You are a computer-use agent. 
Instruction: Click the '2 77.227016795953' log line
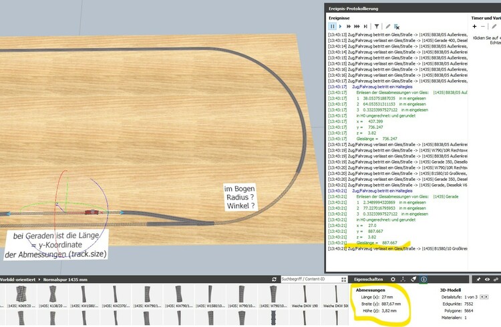click(x=392, y=208)
